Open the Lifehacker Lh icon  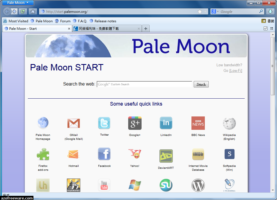pos(43,185)
